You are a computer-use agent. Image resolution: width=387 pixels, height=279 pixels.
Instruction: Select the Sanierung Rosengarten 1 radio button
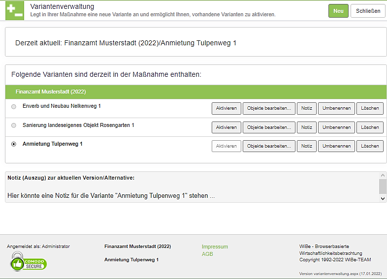coord(14,125)
